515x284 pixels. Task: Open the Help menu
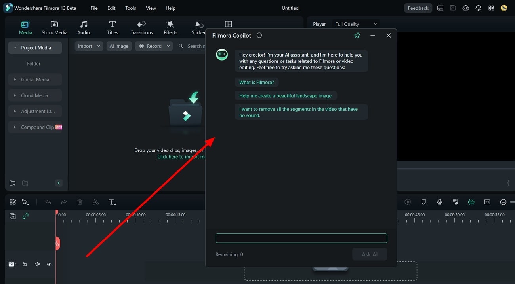pos(170,8)
